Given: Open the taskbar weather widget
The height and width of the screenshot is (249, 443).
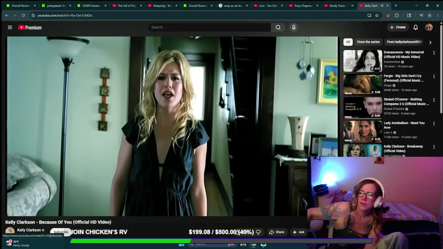Looking at the screenshot, I should 17,243.
